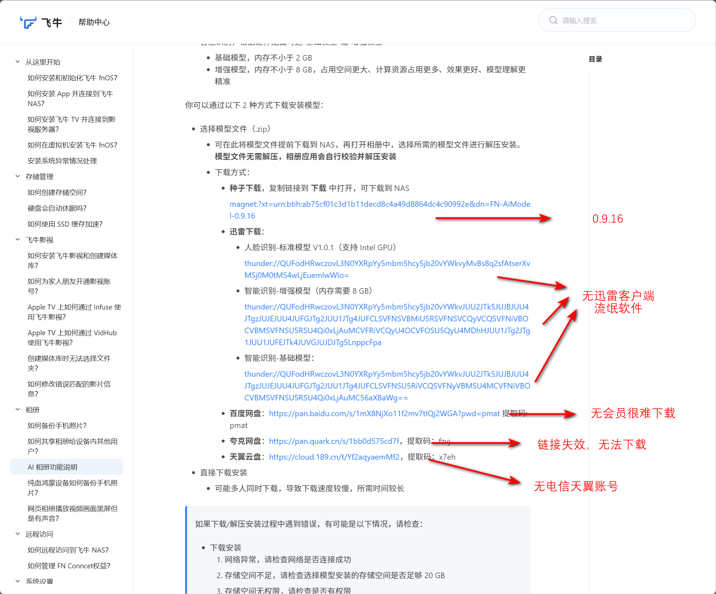Click the 飞牛 logo icon
Screen dimensions: 716x594
tap(29, 22)
